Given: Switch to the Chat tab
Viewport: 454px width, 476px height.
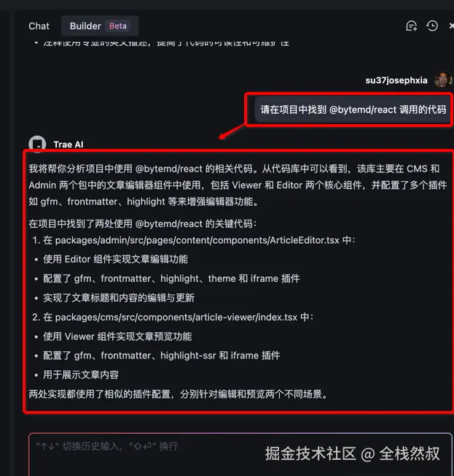Looking at the screenshot, I should coord(39,26).
